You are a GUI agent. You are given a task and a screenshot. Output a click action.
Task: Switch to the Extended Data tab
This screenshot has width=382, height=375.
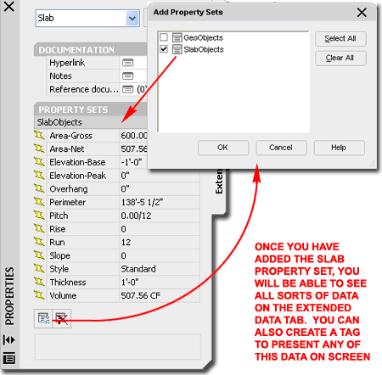pyautogui.click(x=219, y=181)
